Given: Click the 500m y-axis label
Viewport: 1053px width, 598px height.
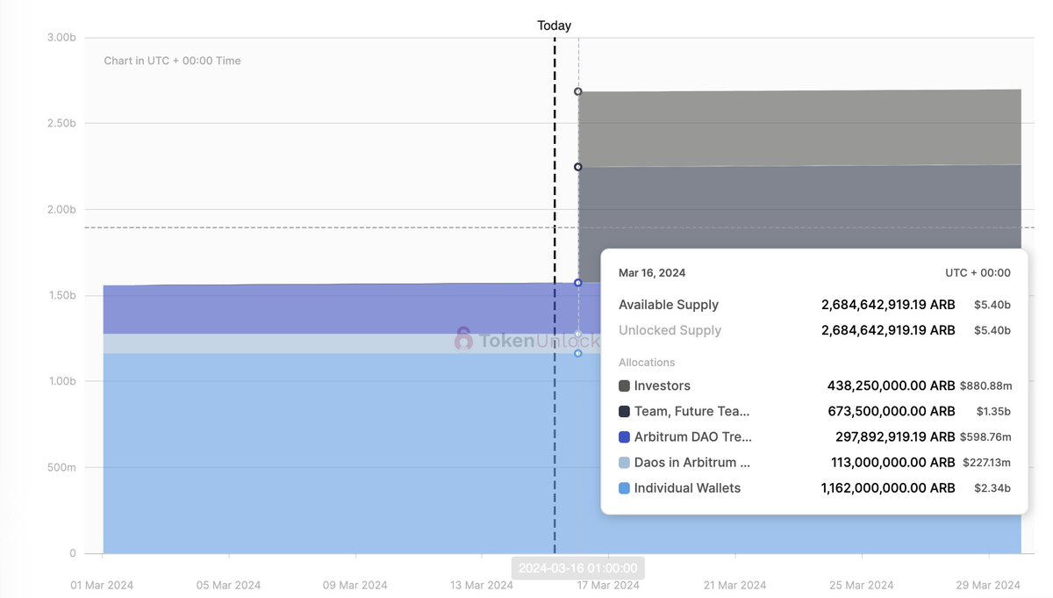Looking at the screenshot, I should click(62, 467).
